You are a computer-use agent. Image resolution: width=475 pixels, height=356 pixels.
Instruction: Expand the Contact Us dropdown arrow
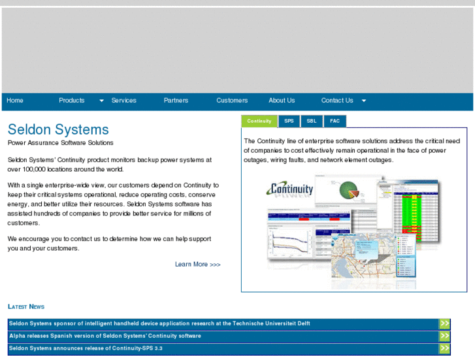click(364, 101)
